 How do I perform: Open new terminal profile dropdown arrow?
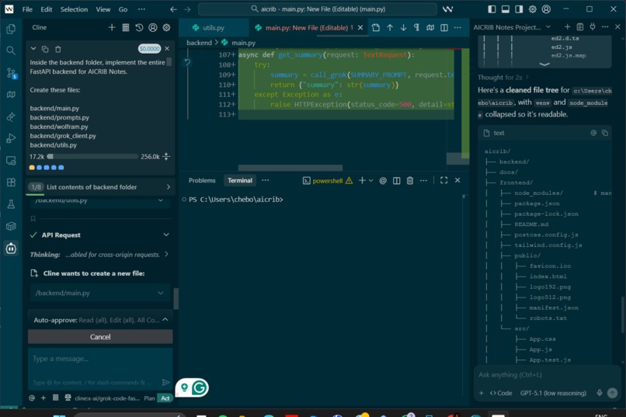371,181
